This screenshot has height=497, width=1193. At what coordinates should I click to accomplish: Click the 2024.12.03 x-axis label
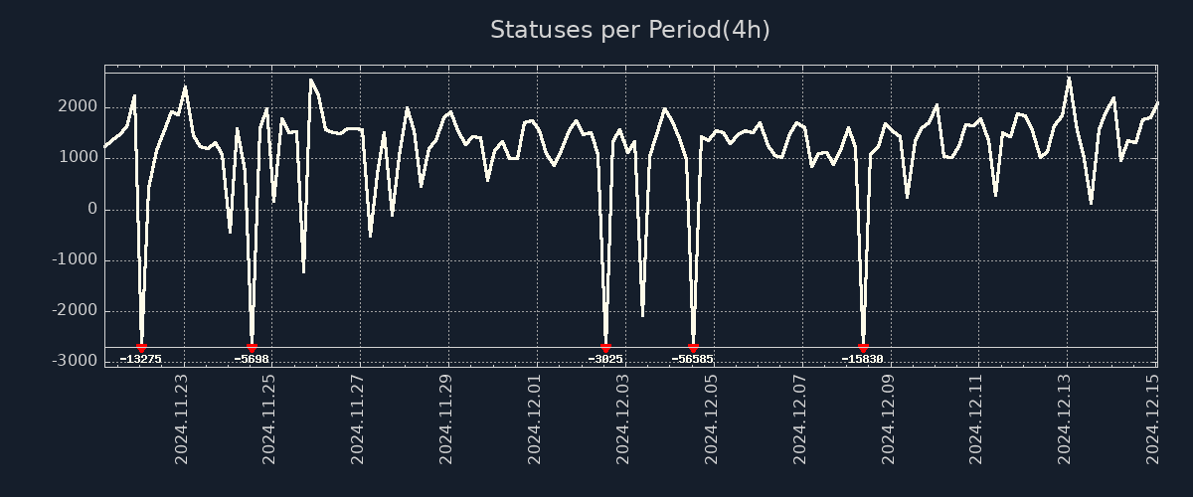click(623, 418)
